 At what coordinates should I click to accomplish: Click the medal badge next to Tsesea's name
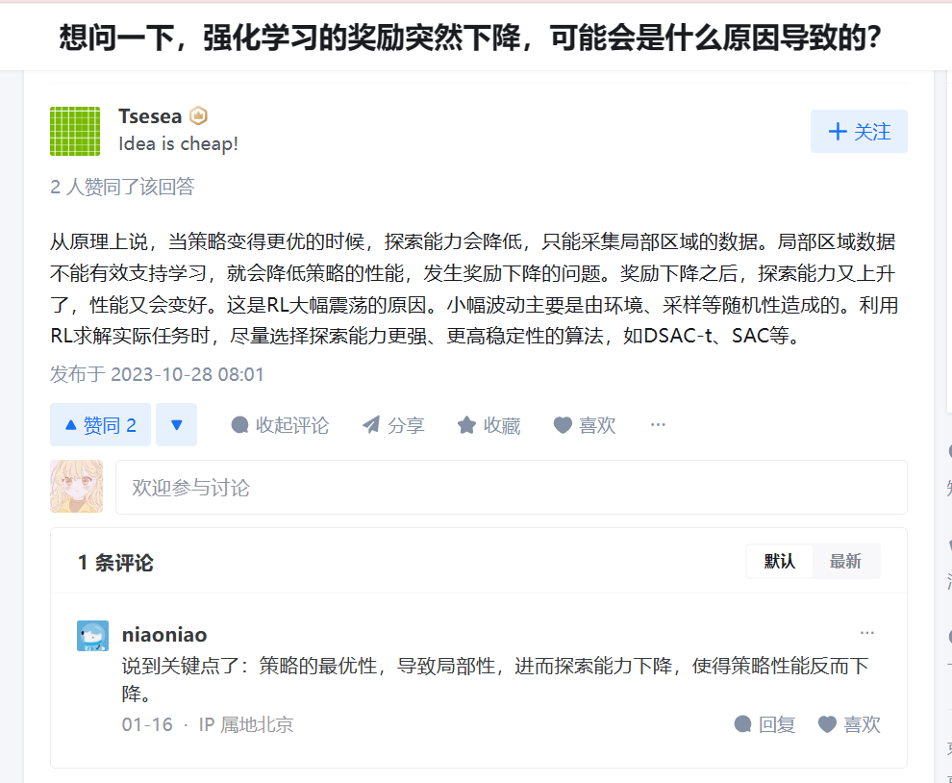[199, 115]
